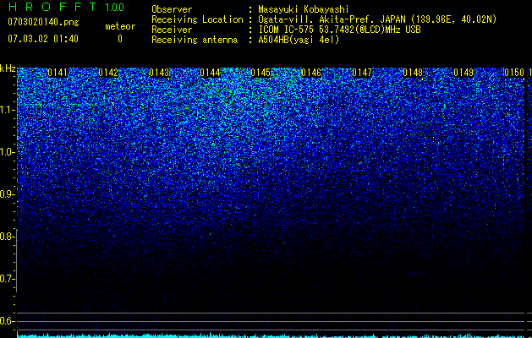532x338 pixels.
Task: Click the date stamp 07.03.02 01:40
Action: point(43,39)
